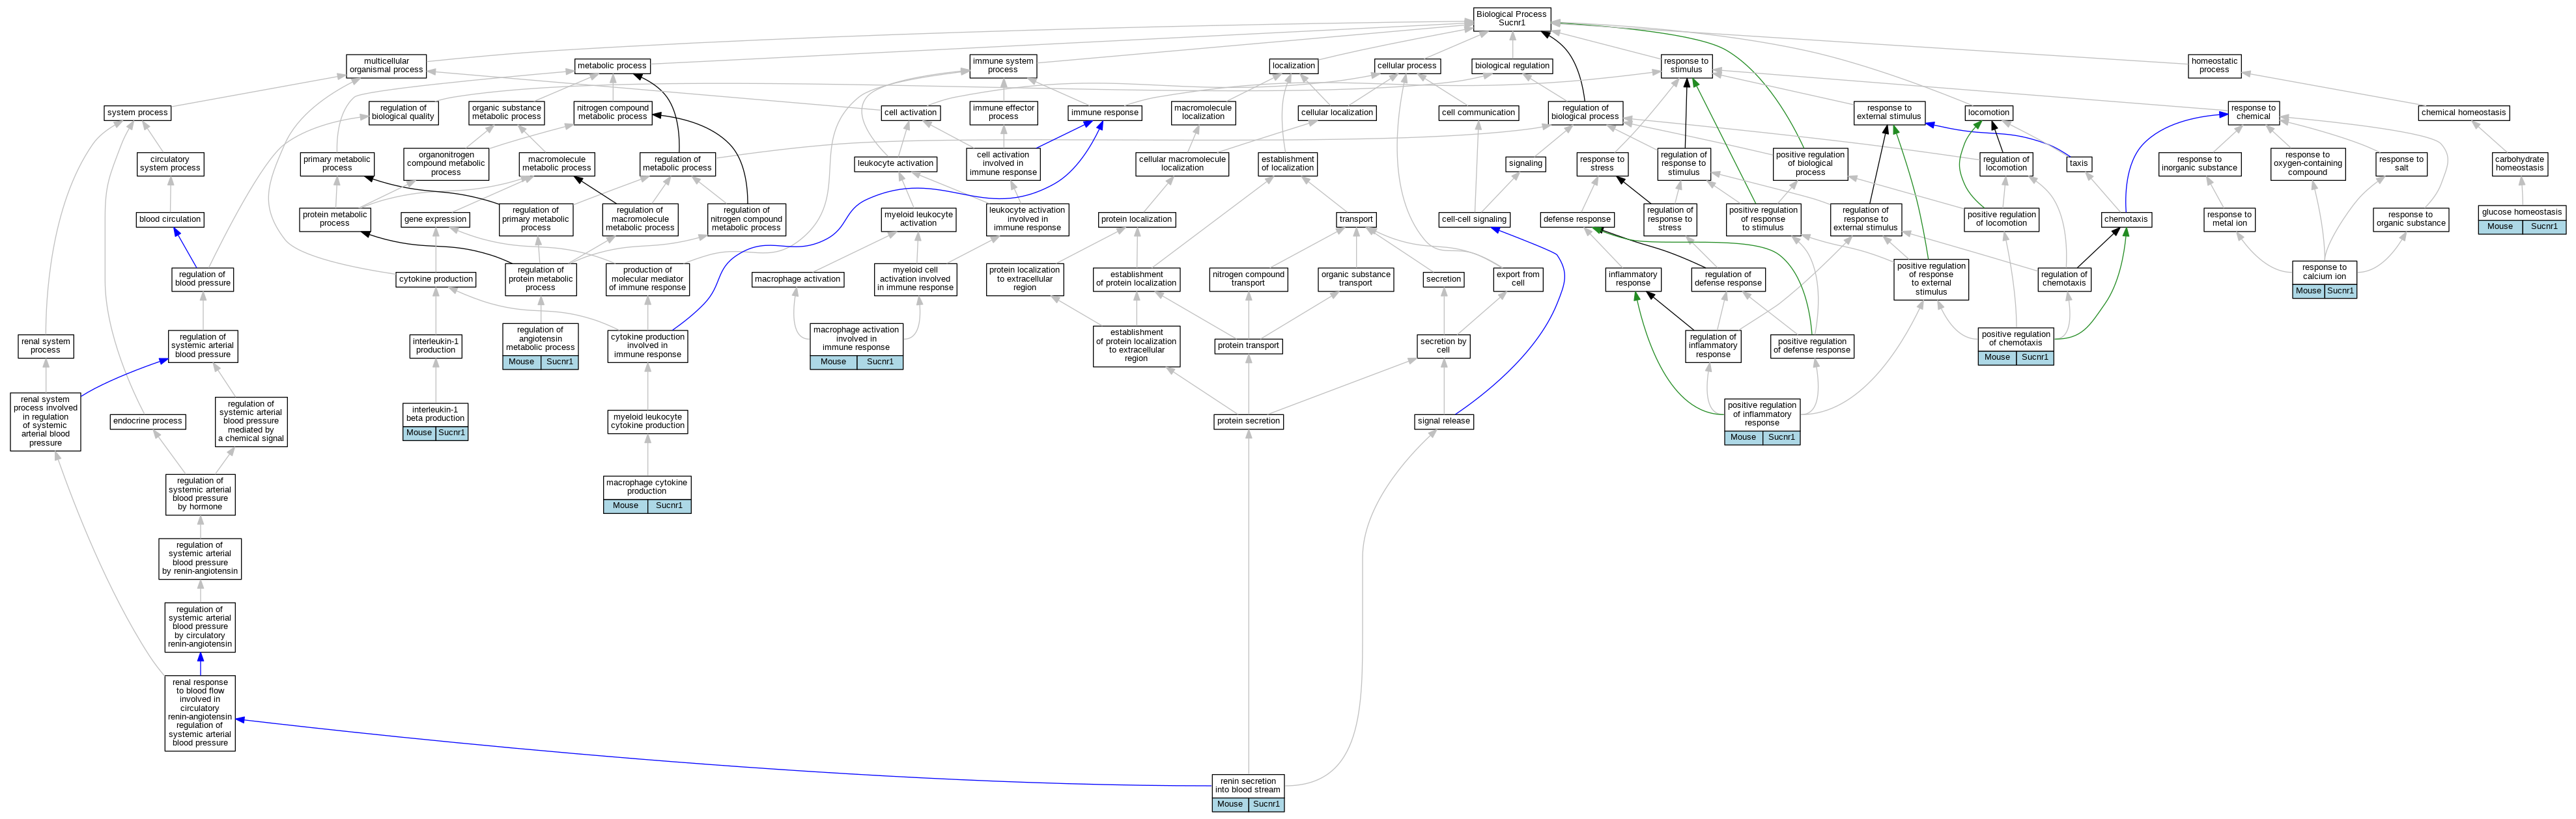Click the root node 'Biological Process Sucnr1'
Viewport: 2576px width, 819px height.
[1511, 18]
